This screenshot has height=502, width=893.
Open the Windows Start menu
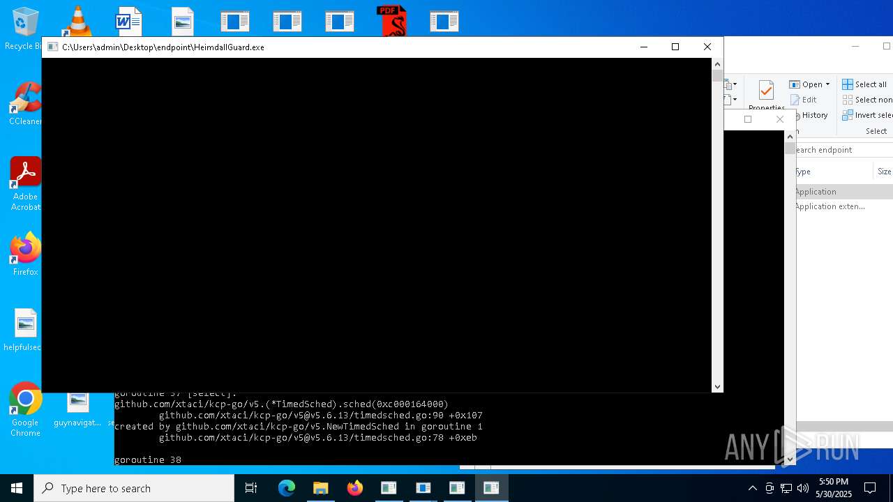[17, 488]
